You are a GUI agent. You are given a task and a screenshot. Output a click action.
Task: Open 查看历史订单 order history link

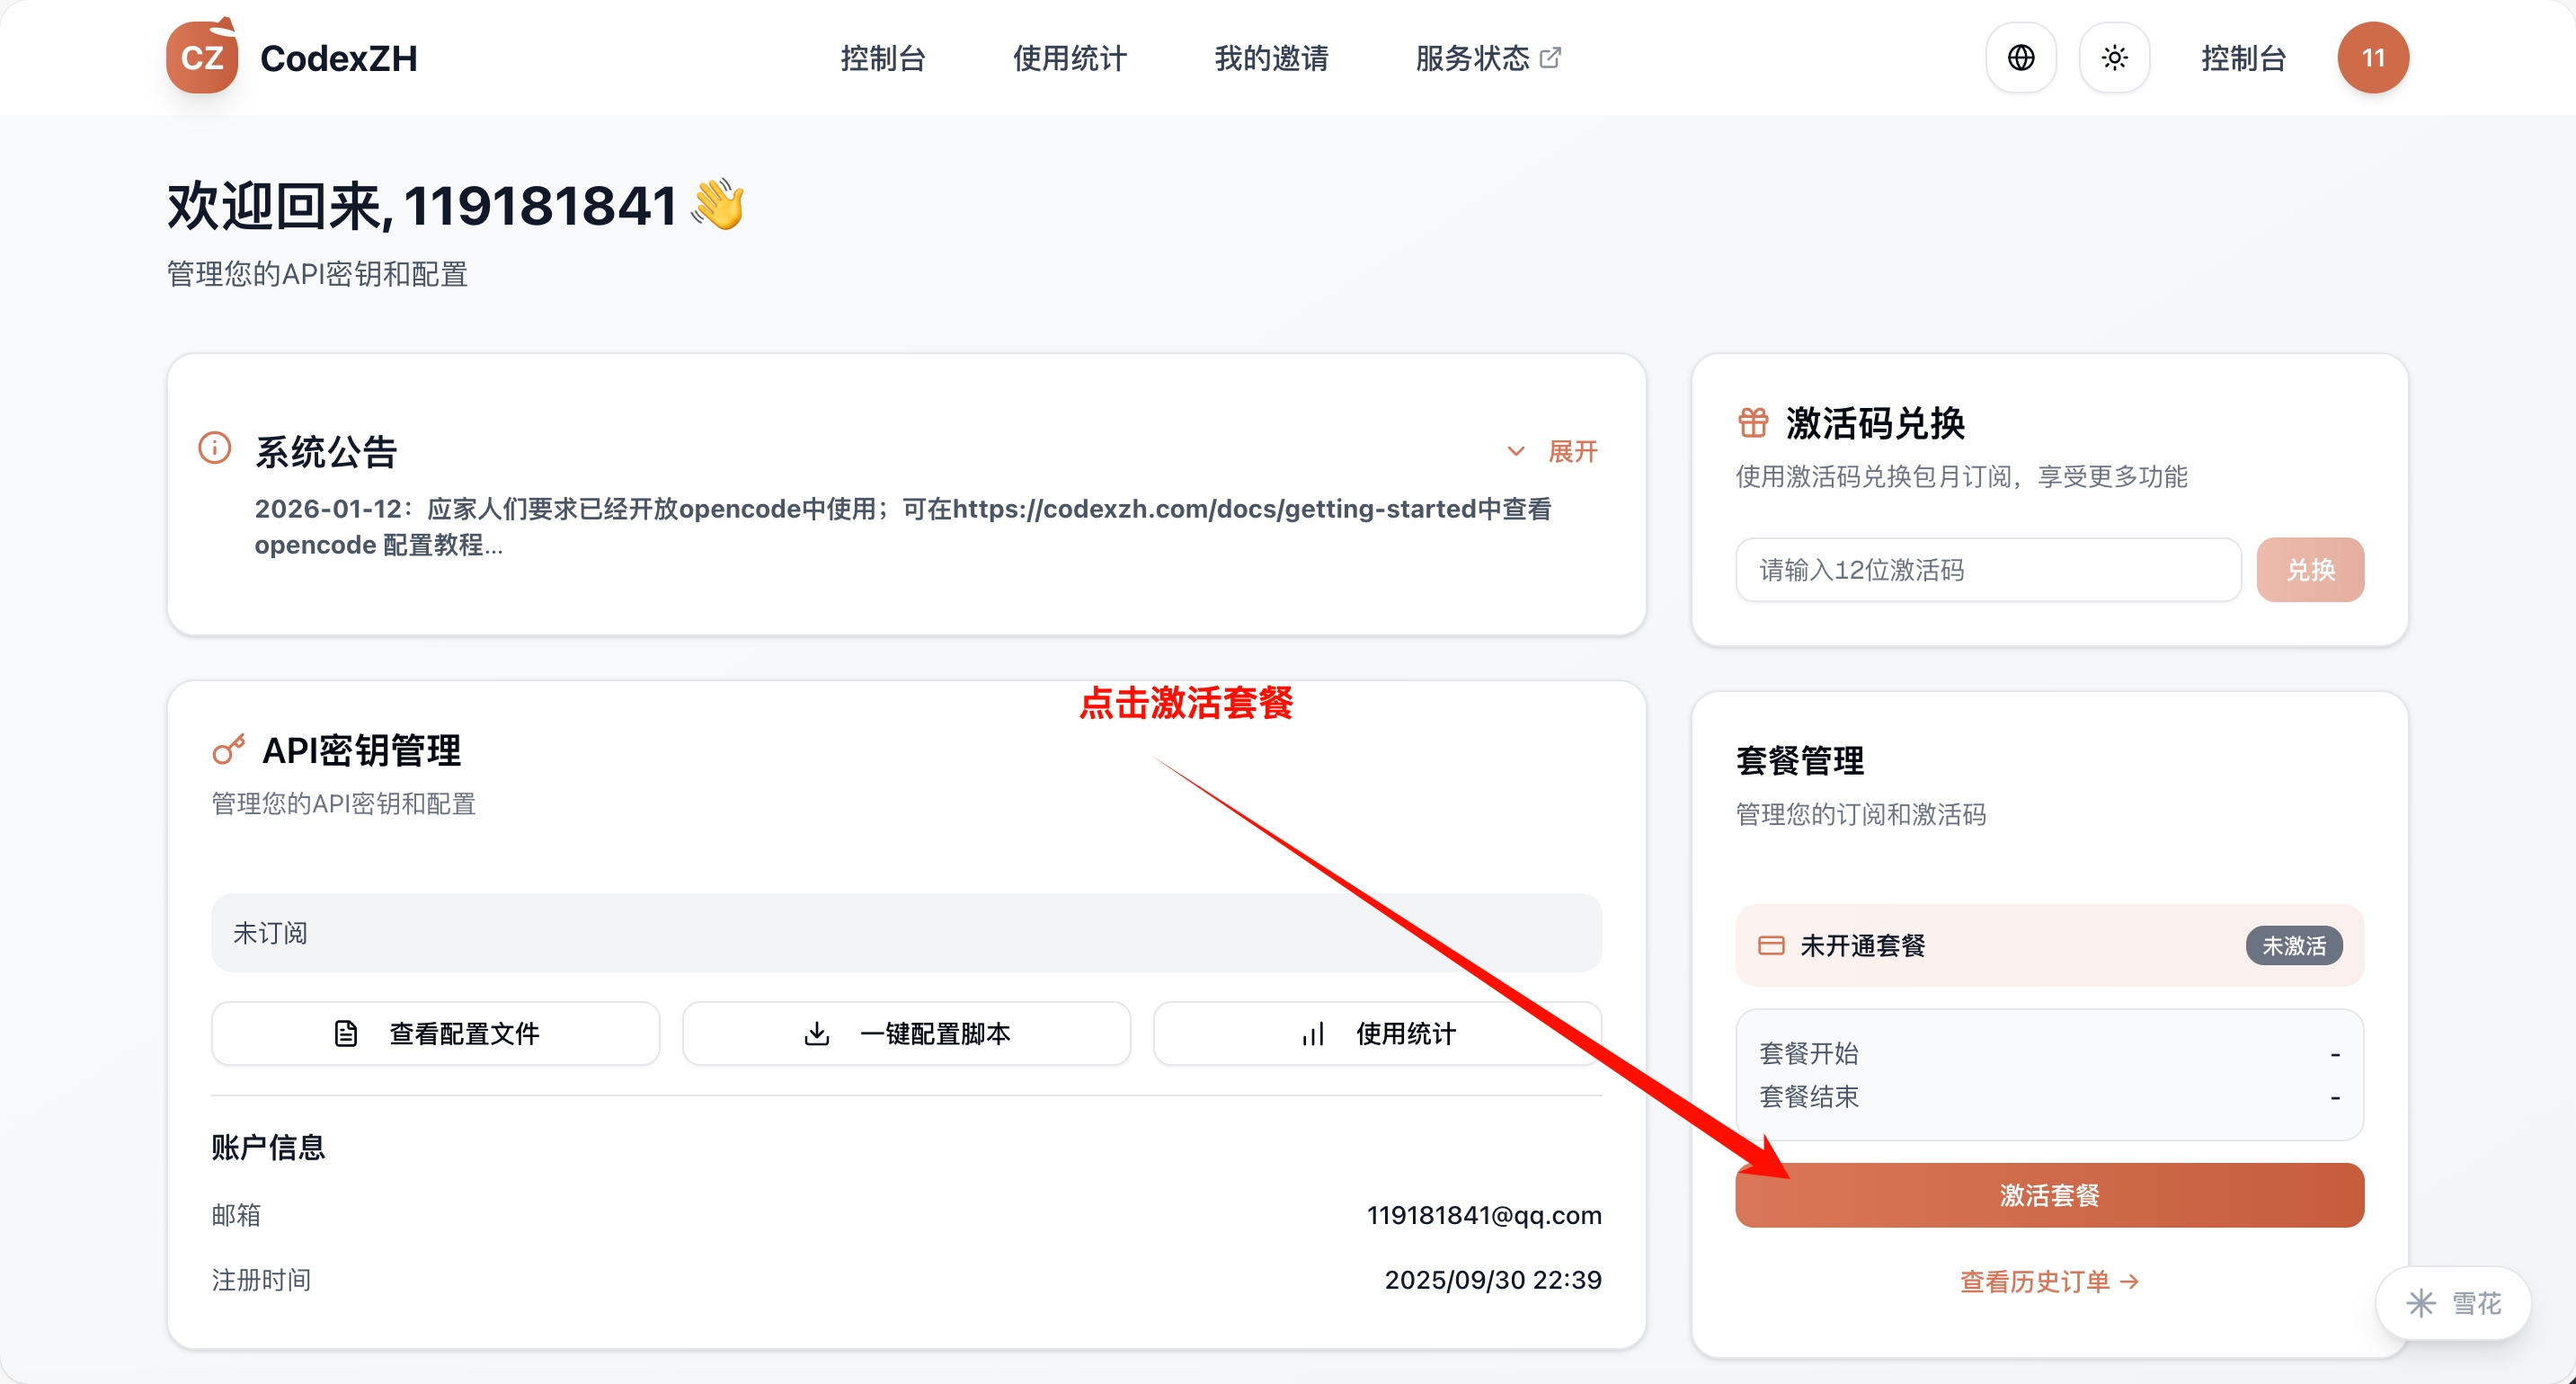(2048, 1281)
